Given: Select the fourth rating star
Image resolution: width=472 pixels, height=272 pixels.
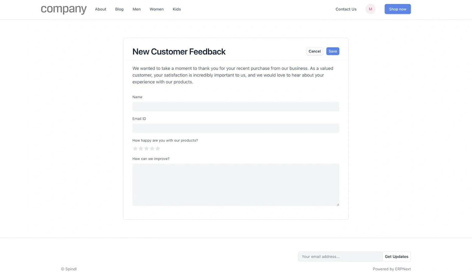Looking at the screenshot, I should tap(152, 148).
